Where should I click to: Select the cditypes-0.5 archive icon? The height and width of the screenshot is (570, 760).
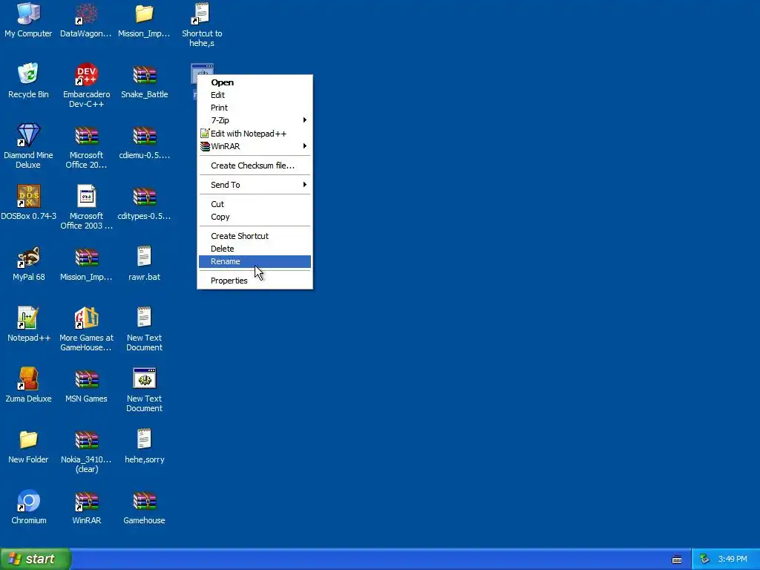coord(144,197)
